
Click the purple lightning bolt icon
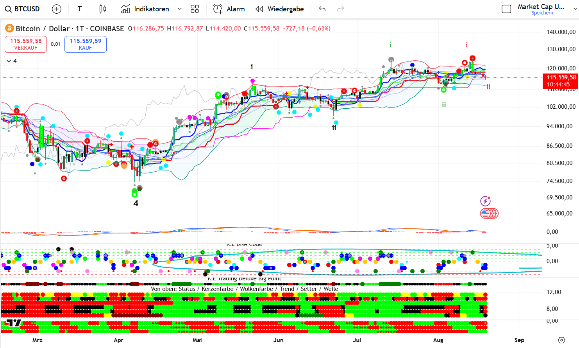coord(485,201)
